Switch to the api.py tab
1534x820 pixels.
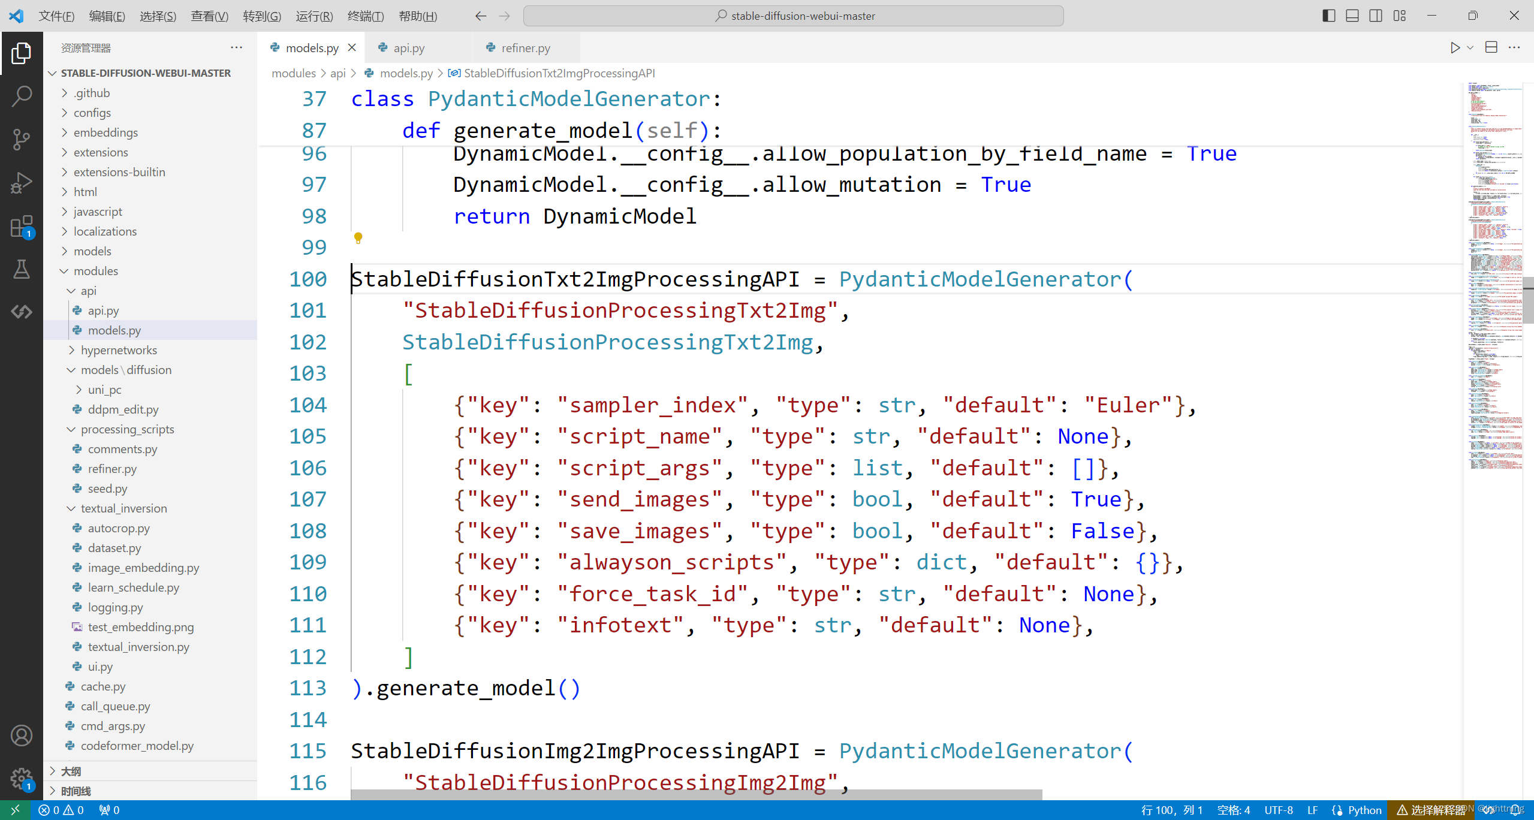409,48
